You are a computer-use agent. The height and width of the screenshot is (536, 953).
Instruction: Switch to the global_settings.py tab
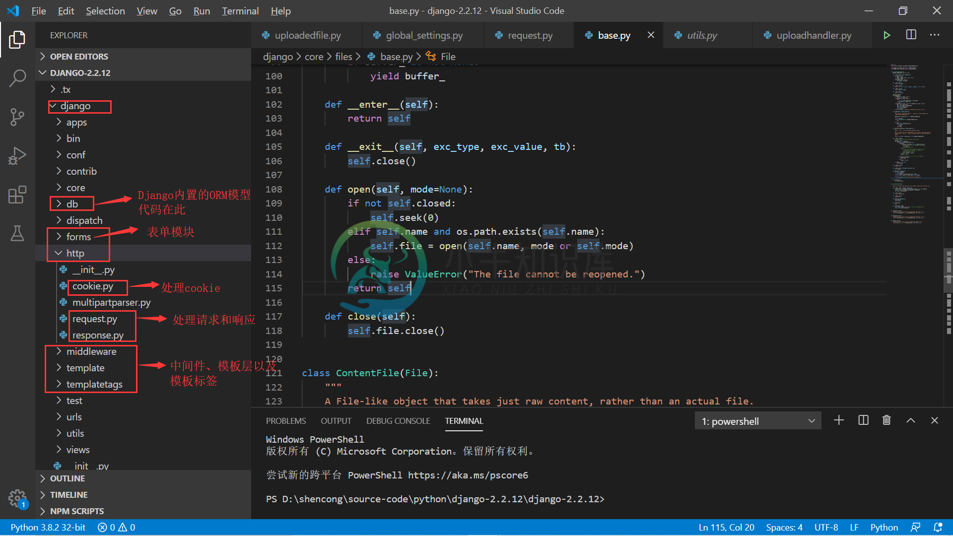click(x=423, y=35)
